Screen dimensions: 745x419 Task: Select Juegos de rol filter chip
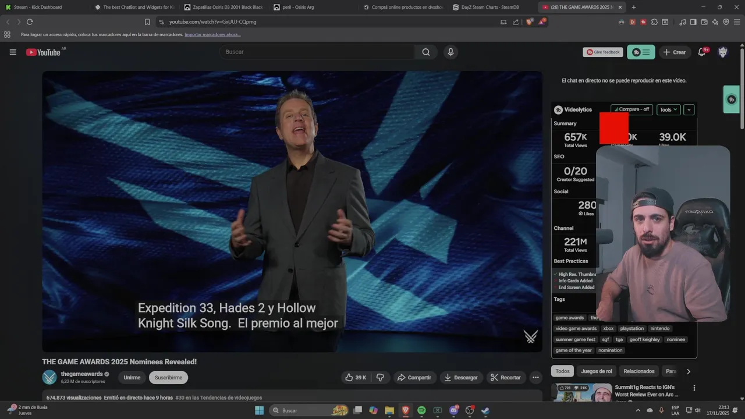point(596,371)
